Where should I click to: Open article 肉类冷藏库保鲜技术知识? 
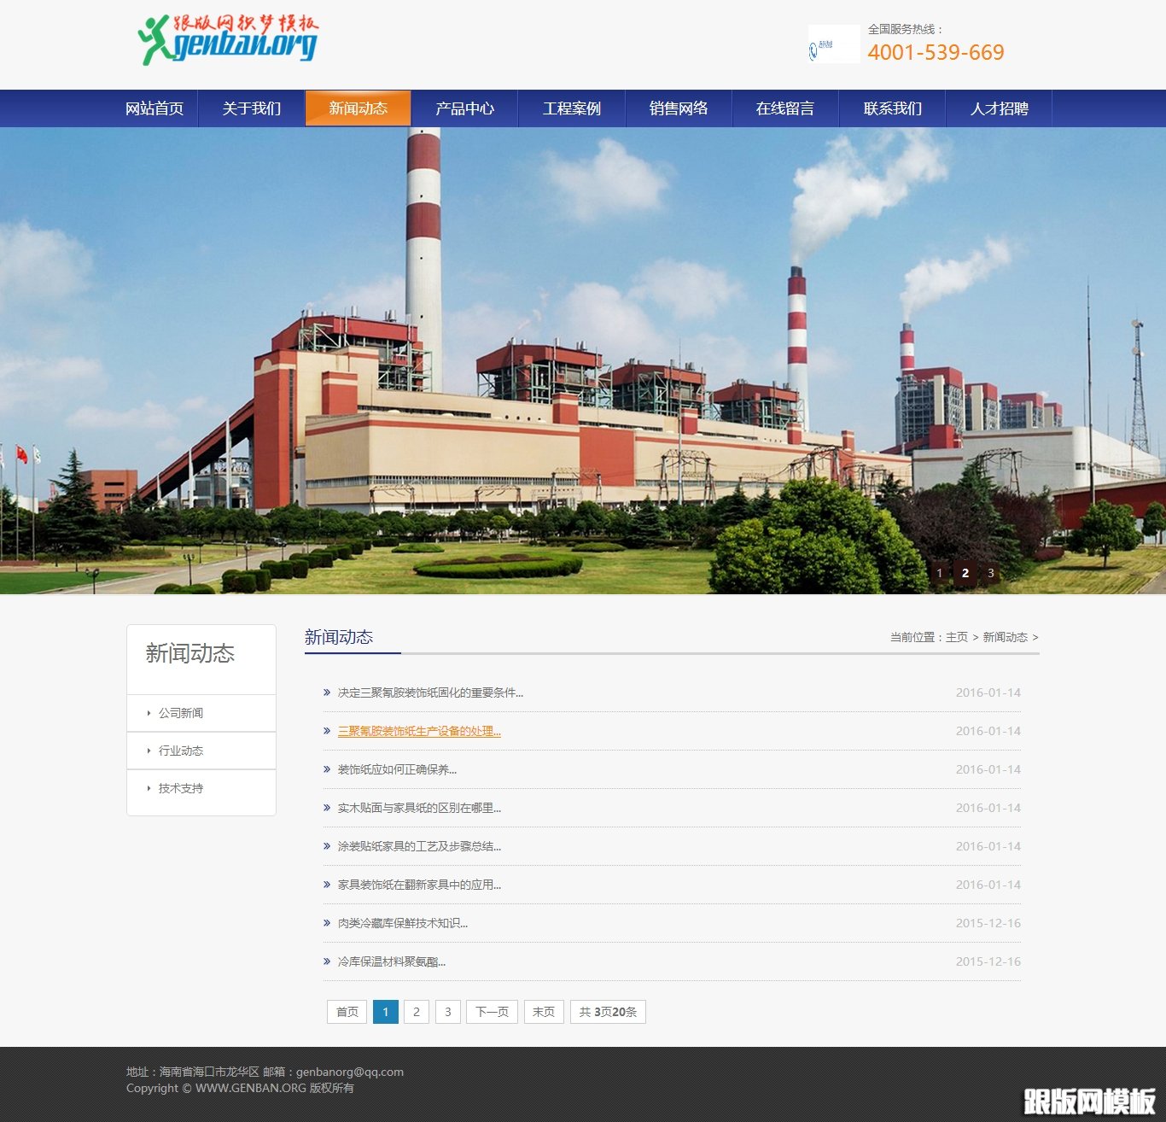pos(402,924)
